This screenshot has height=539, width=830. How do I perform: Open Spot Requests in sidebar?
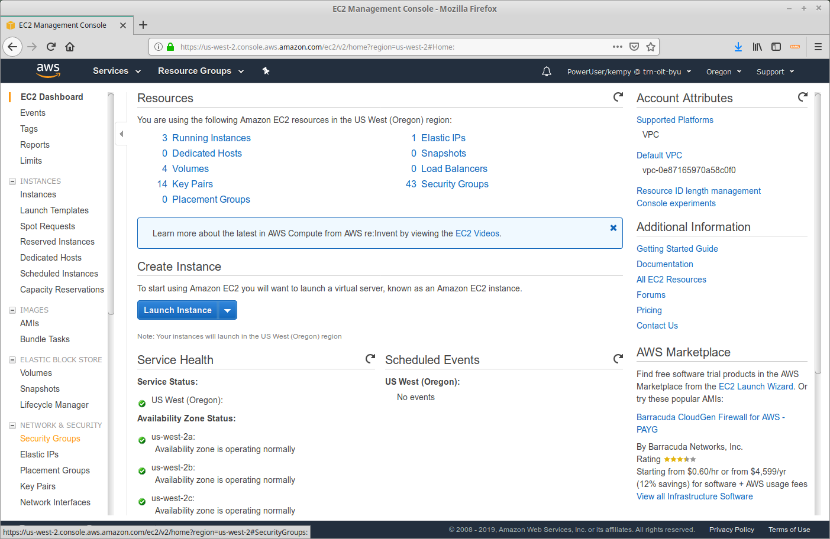(47, 226)
